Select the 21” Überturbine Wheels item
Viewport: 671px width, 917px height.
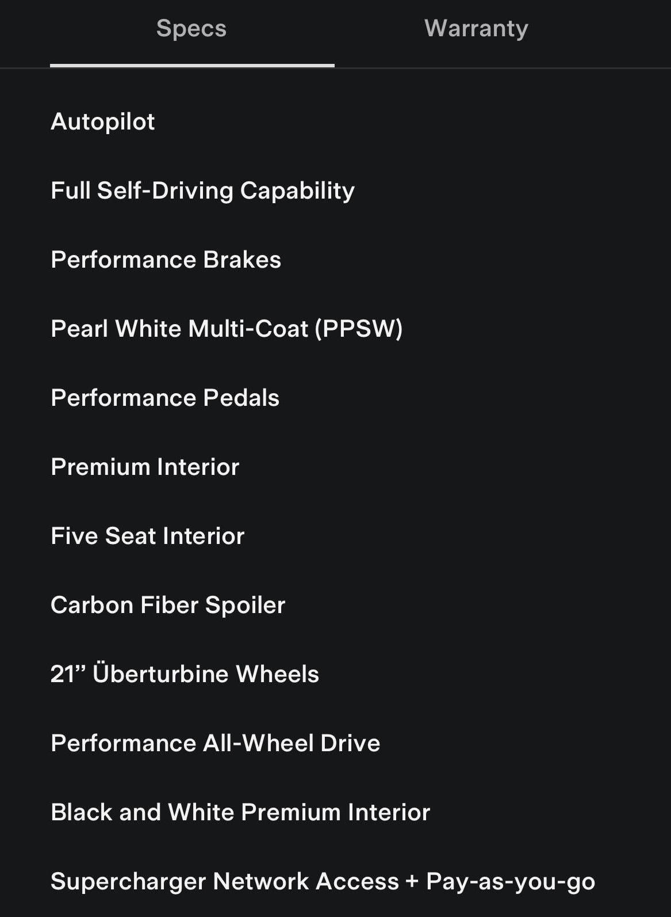185,674
